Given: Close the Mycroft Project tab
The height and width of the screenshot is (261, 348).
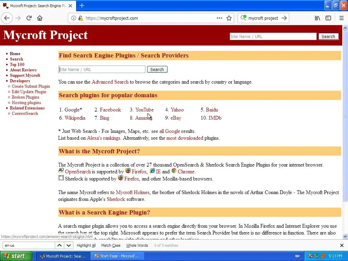Looking at the screenshot, I should [x=70, y=6].
